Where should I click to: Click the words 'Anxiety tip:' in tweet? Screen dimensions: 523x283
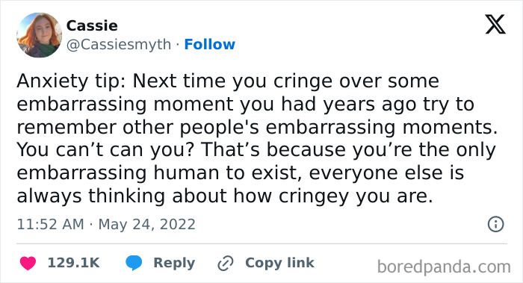72,81
